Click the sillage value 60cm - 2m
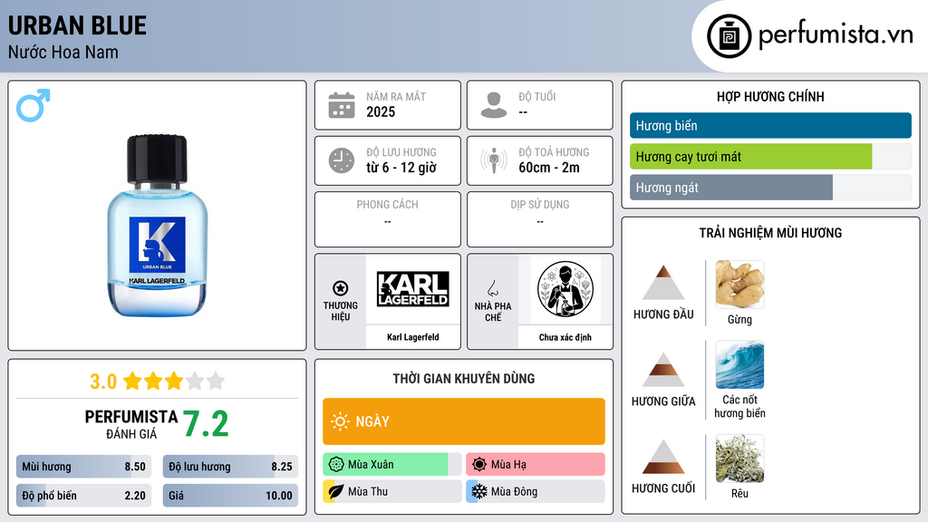The width and height of the screenshot is (928, 522). 549,168
